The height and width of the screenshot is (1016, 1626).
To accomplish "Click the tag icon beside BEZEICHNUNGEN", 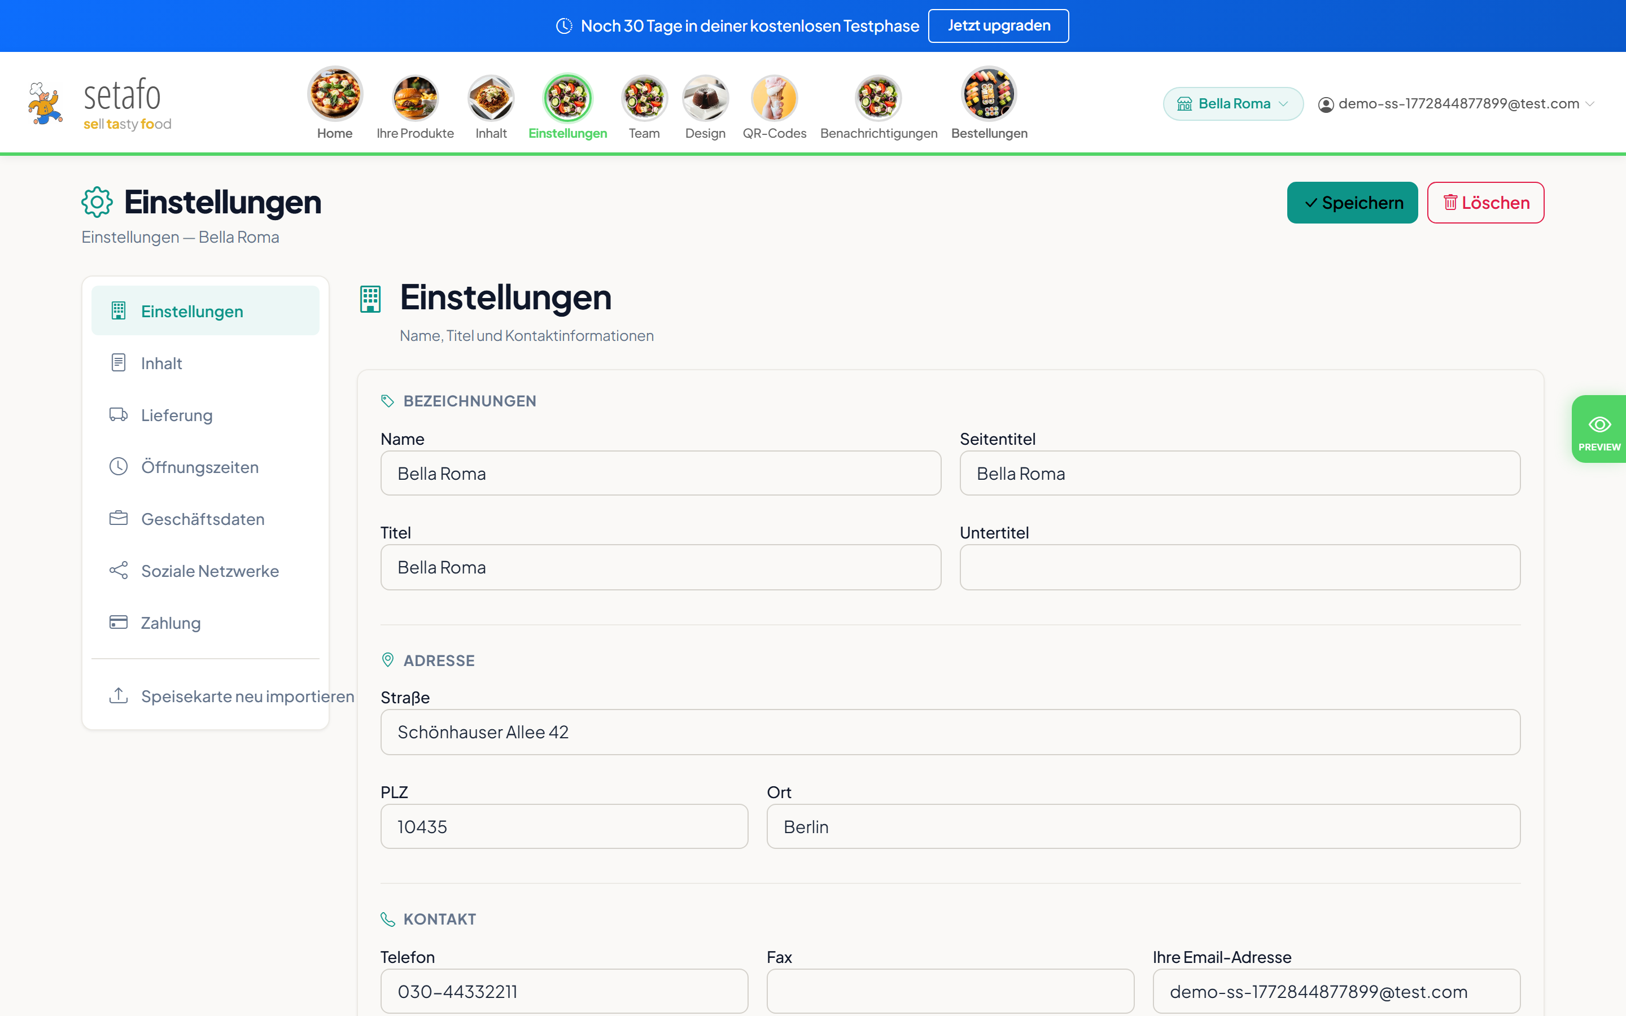I will (x=387, y=401).
